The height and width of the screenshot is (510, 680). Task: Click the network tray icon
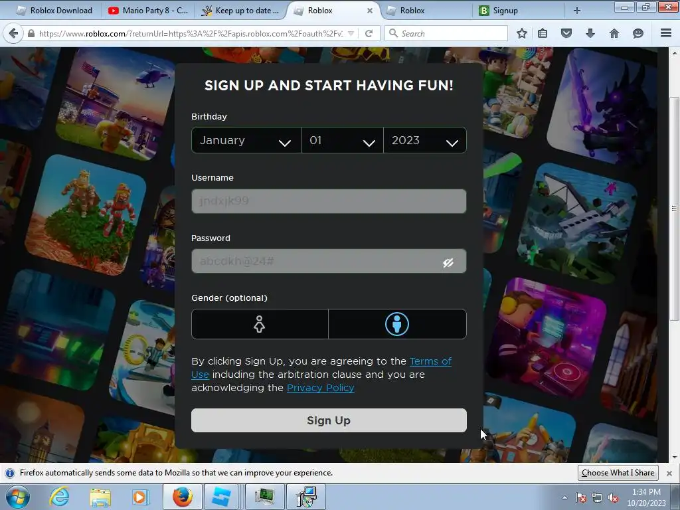point(597,497)
